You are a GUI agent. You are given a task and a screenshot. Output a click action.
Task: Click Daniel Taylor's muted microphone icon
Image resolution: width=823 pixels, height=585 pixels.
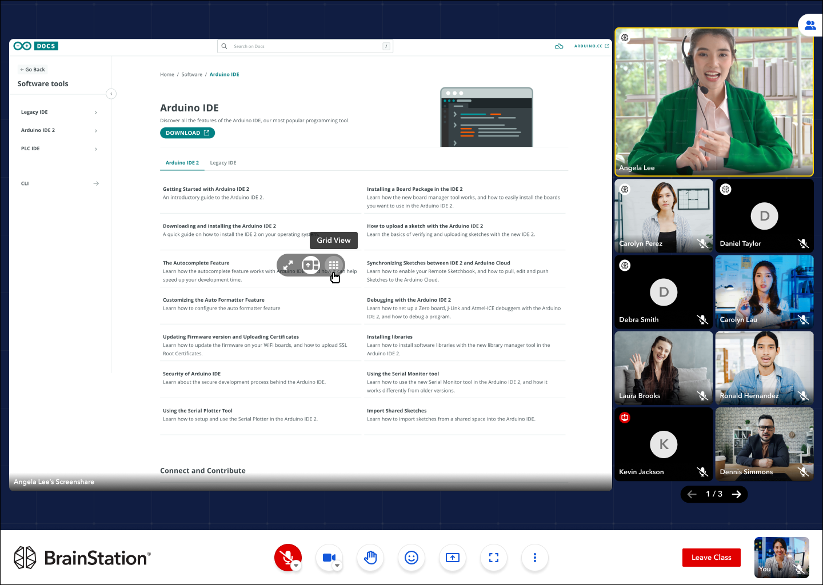803,244
